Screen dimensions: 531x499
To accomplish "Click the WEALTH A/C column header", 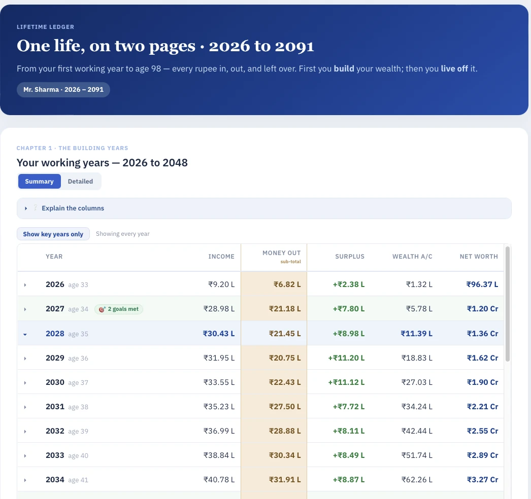I will point(413,257).
